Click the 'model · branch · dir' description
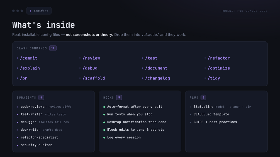 pos(233,107)
